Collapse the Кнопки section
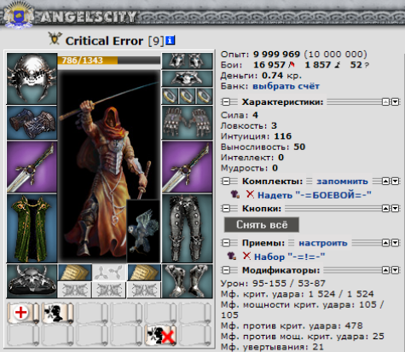This screenshot has width=405, height=352. (x=226, y=209)
